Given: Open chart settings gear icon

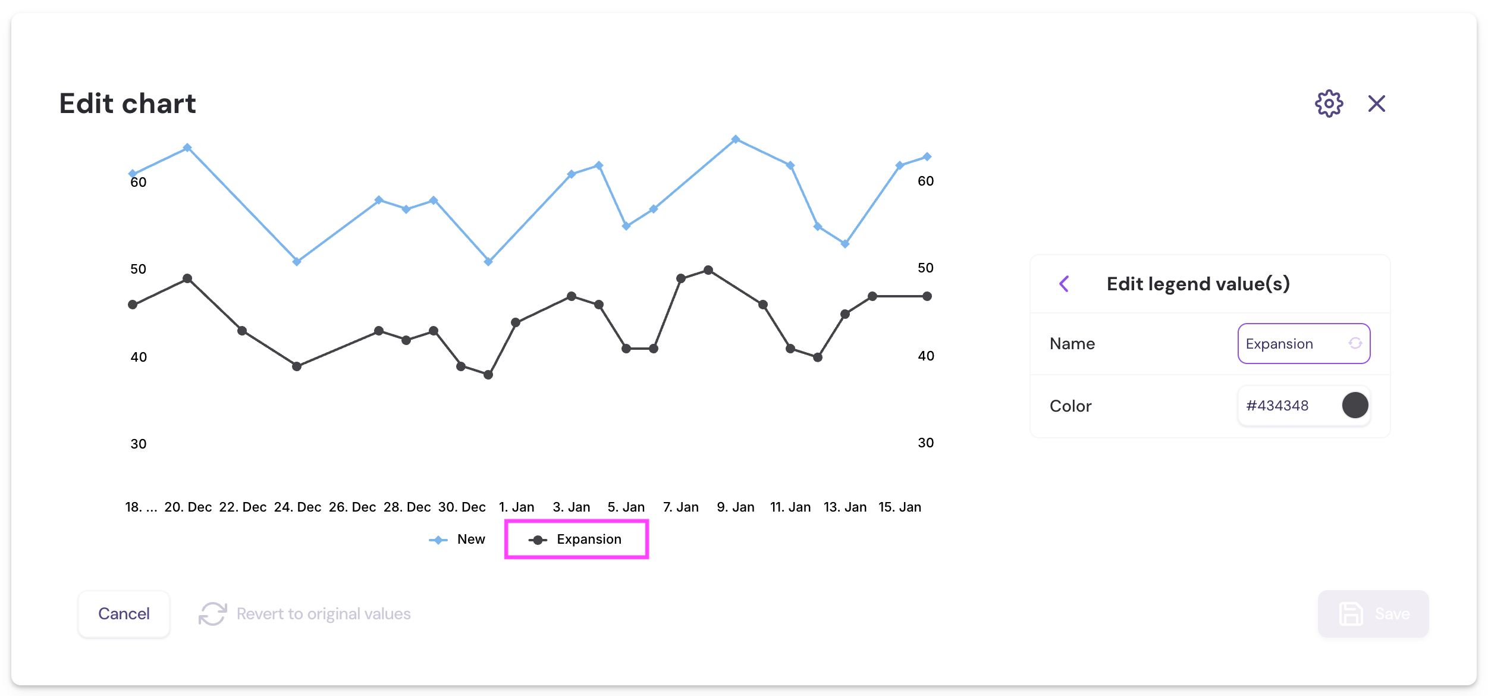Looking at the screenshot, I should 1329,104.
